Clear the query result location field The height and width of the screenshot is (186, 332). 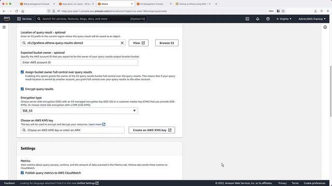pyautogui.click(x=122, y=43)
